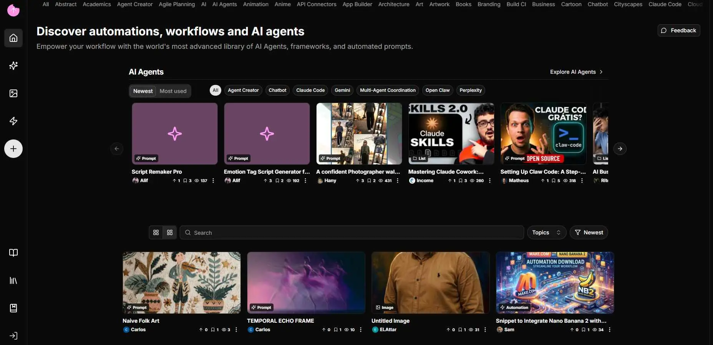Click the Search input field
The image size is (713, 345).
pyautogui.click(x=352, y=232)
